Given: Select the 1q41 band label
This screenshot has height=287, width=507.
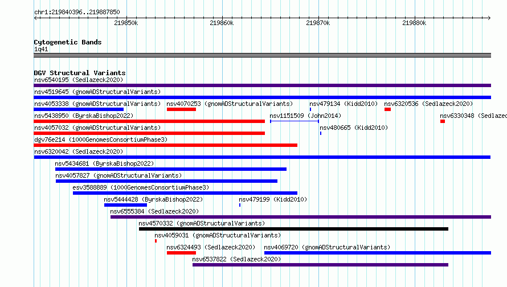Looking at the screenshot, I should tap(41, 49).
